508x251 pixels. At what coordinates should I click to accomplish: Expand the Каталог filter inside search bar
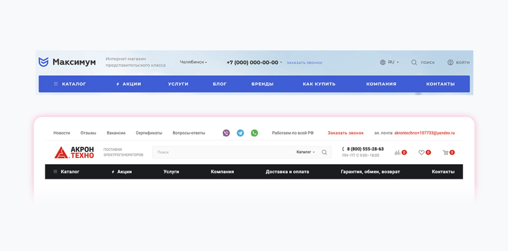pyautogui.click(x=305, y=152)
